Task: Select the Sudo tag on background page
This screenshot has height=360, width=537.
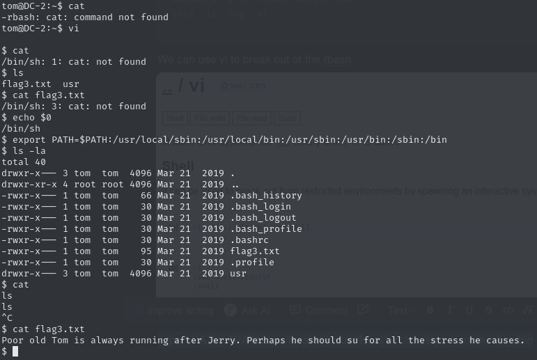Action: click(x=287, y=118)
